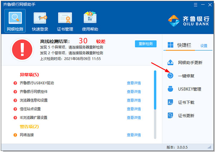
Task: Click the USBKEY管理 icon
Action: [x=170, y=89]
